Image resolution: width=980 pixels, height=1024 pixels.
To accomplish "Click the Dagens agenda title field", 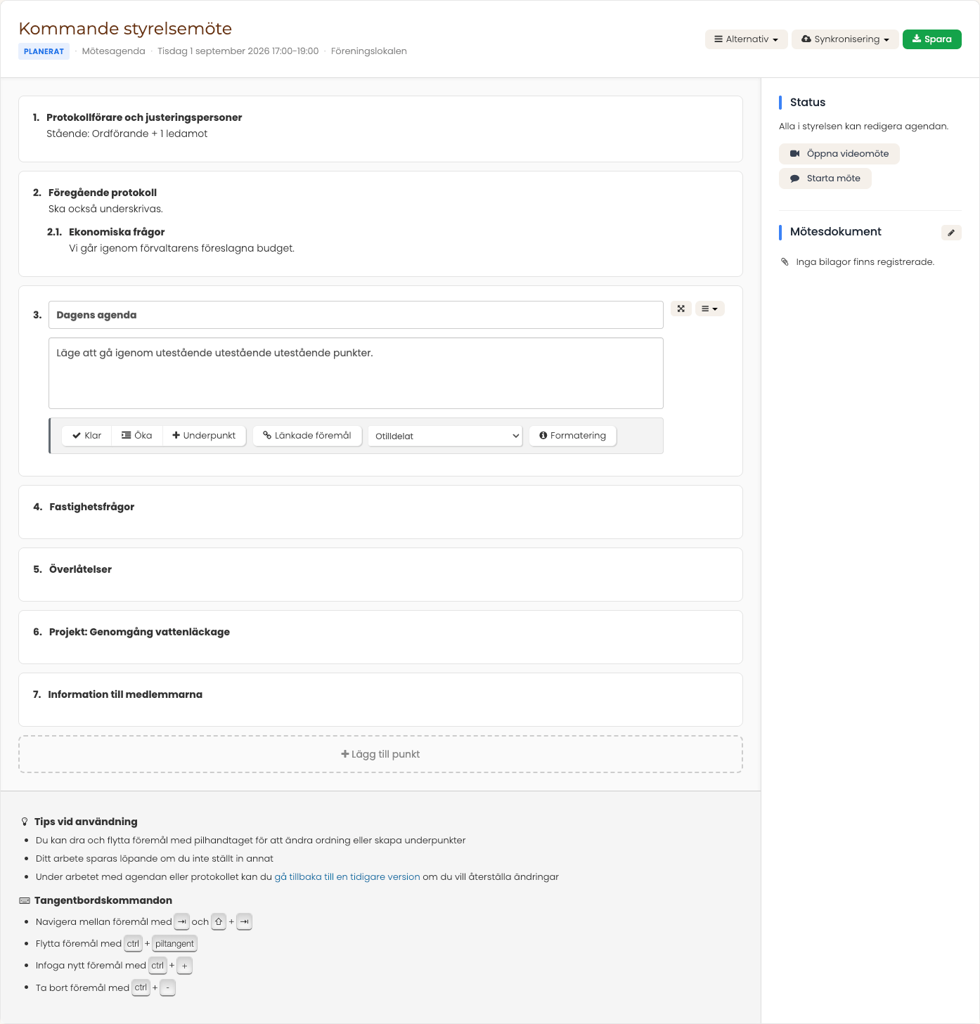I will point(356,315).
